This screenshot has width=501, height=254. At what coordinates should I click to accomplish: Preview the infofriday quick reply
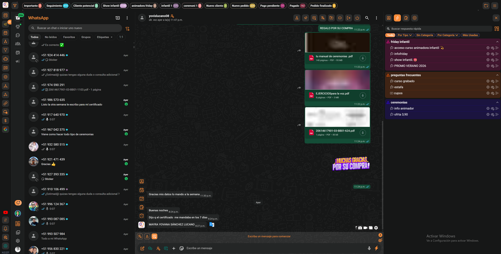pyautogui.click(x=492, y=54)
